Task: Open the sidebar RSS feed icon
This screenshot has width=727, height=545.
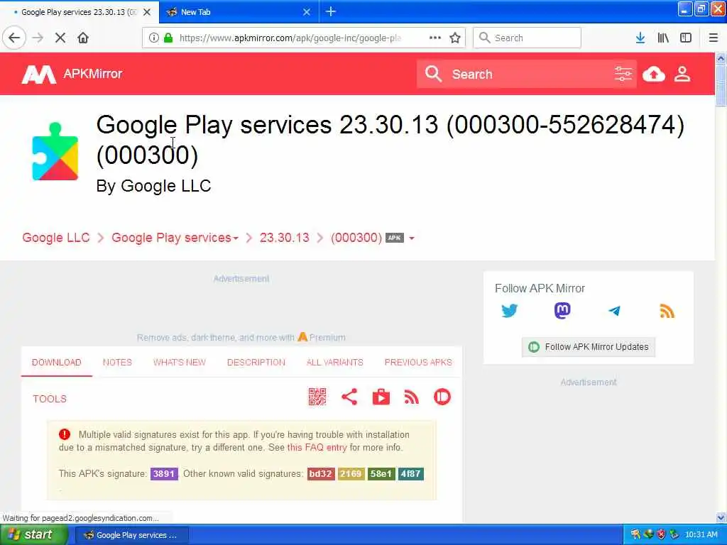Action: point(667,311)
